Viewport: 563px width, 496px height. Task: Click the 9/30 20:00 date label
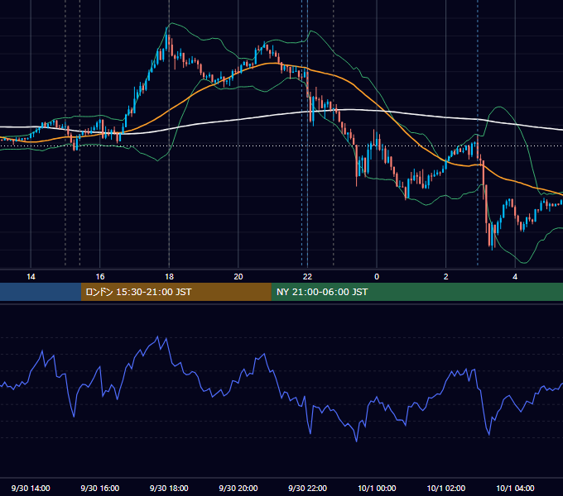click(238, 488)
